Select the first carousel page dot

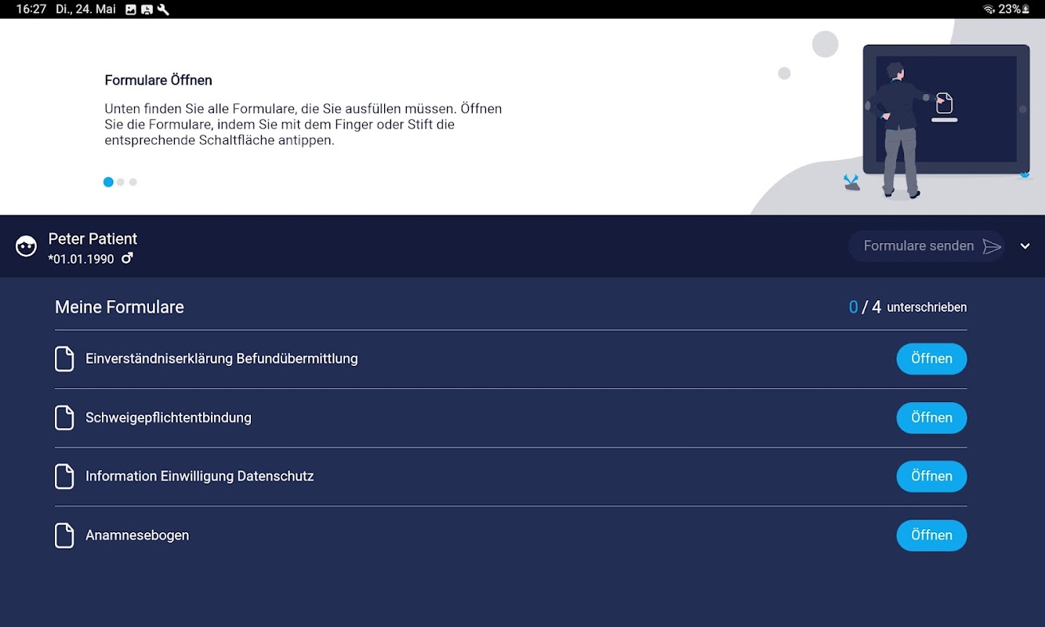point(108,182)
